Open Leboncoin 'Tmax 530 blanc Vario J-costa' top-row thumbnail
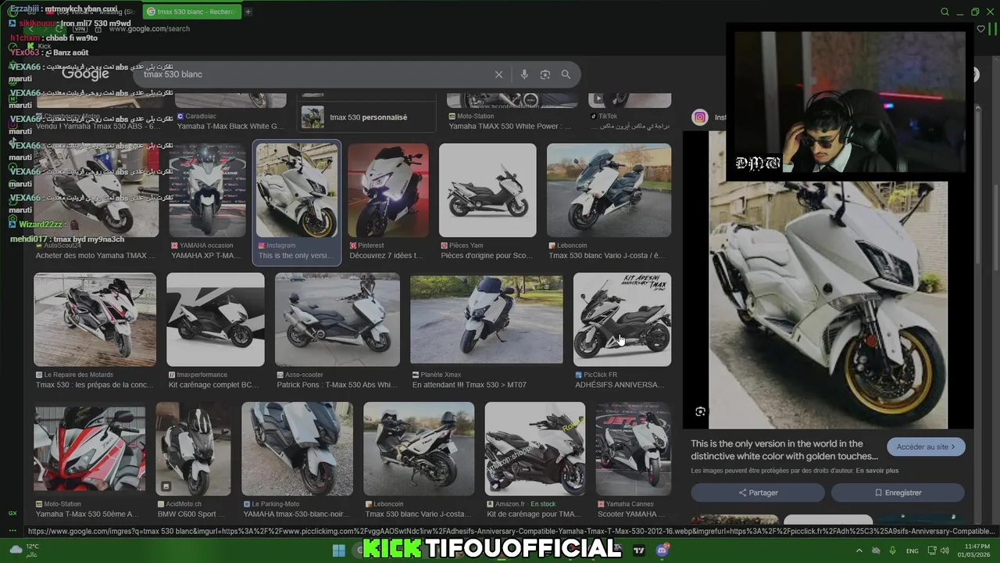Image resolution: width=1000 pixels, height=563 pixels. tap(609, 190)
